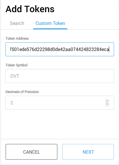Click the Decimals of Precision field
This screenshot has width=119, height=165.
pyautogui.click(x=60, y=103)
